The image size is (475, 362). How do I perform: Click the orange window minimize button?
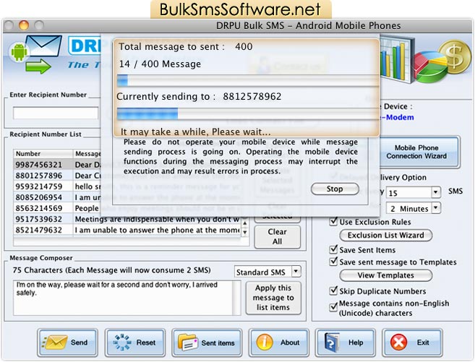(24, 25)
